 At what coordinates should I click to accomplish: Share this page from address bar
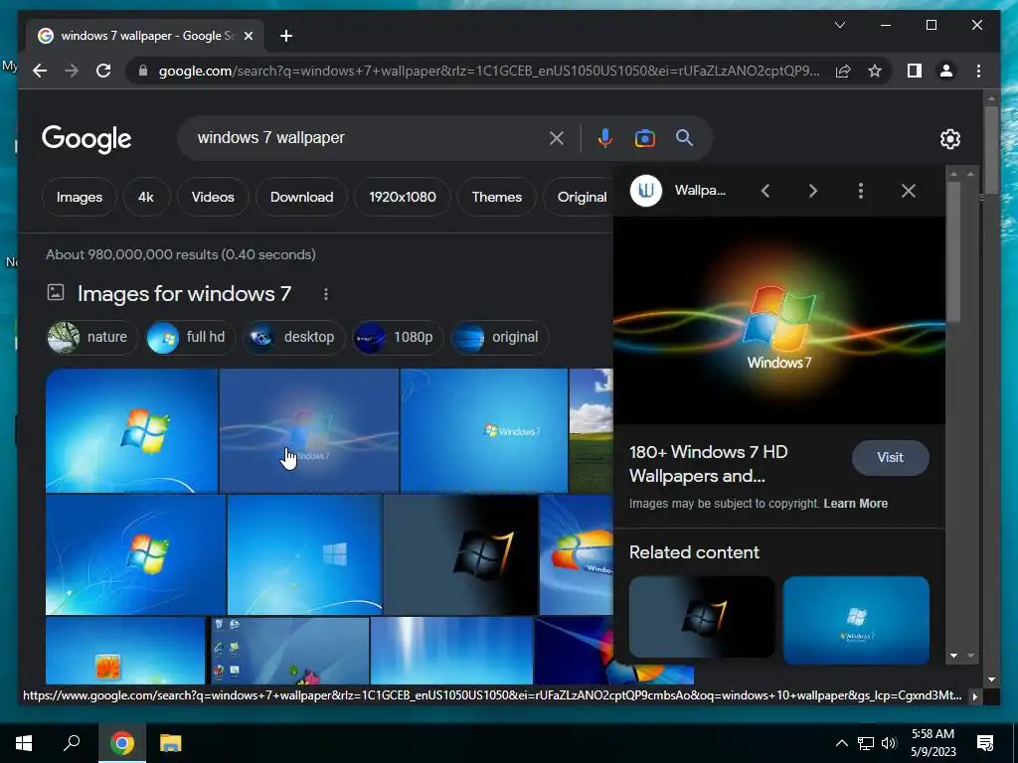click(x=843, y=71)
